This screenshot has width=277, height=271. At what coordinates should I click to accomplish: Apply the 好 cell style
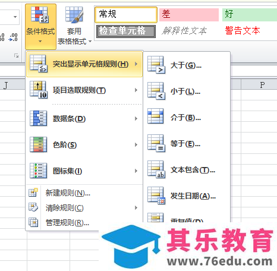(250, 15)
